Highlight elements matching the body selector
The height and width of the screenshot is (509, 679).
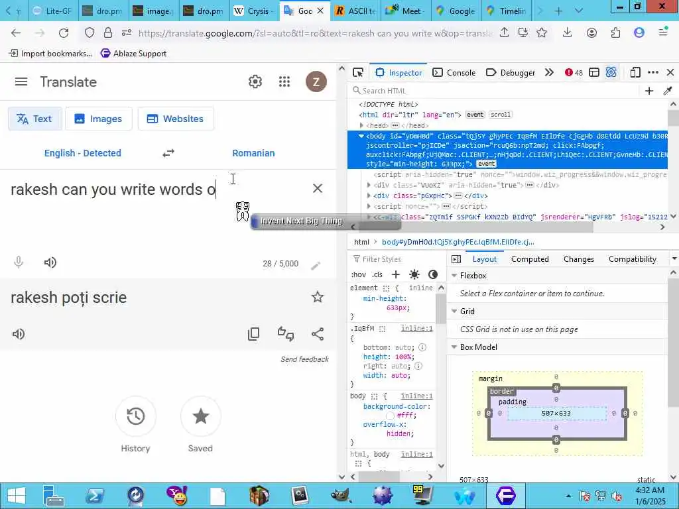375,396
